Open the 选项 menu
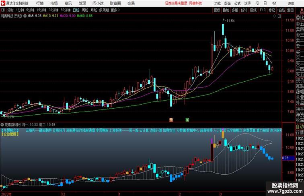The height and width of the screenshot is (196, 304). [x=247, y=3]
